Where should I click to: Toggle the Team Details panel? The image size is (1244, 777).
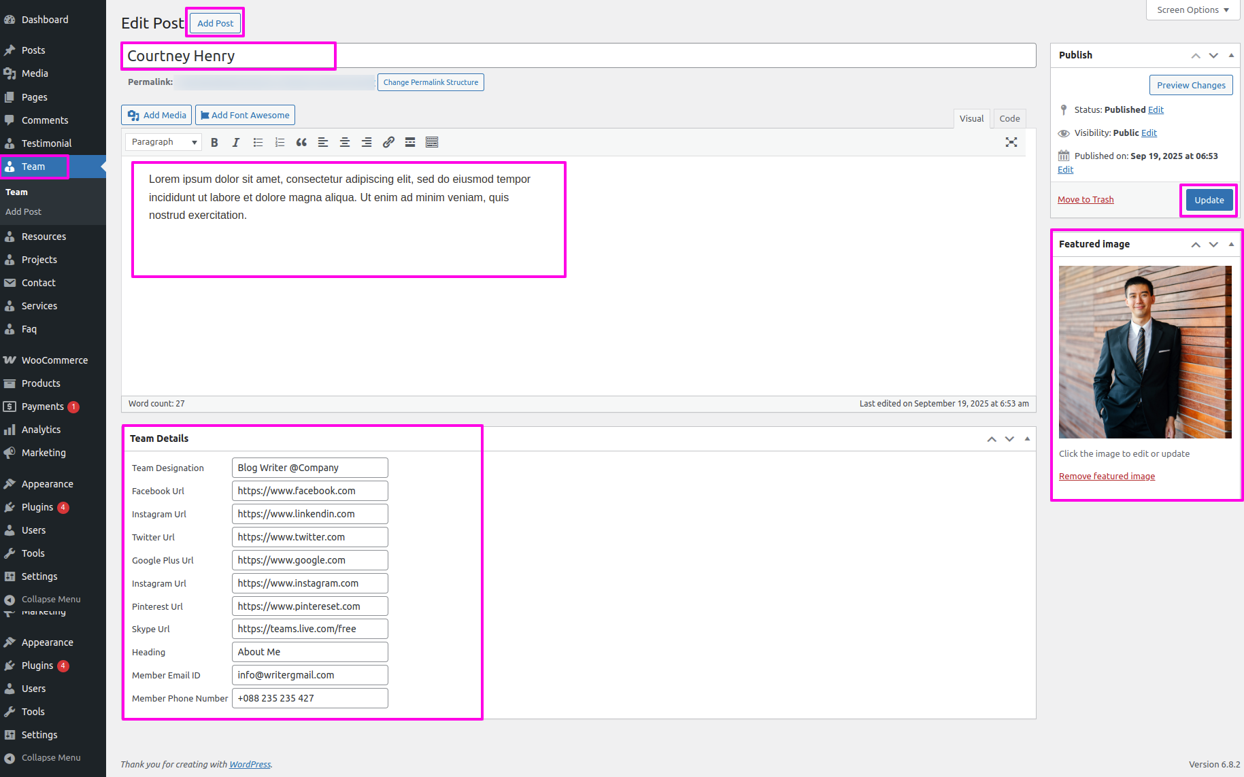1027,438
